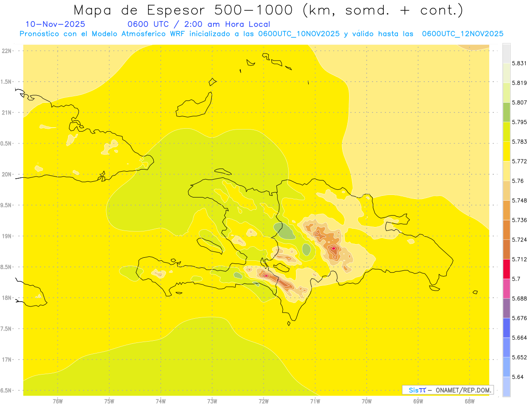Pick the gray-white swatch above 5.831 in the legend
The height and width of the screenshot is (407, 527).
click(506, 54)
